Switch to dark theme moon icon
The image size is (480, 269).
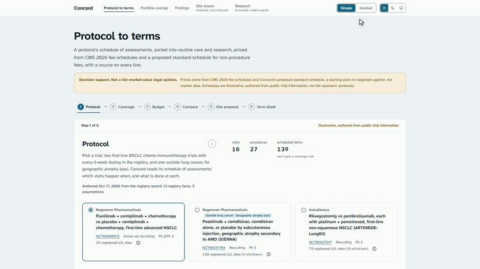[393, 8]
